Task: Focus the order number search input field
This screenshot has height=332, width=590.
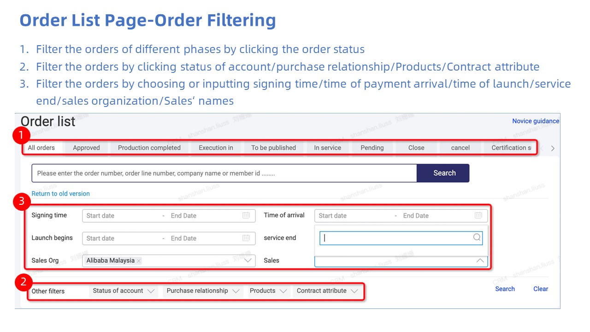Action: coord(224,173)
